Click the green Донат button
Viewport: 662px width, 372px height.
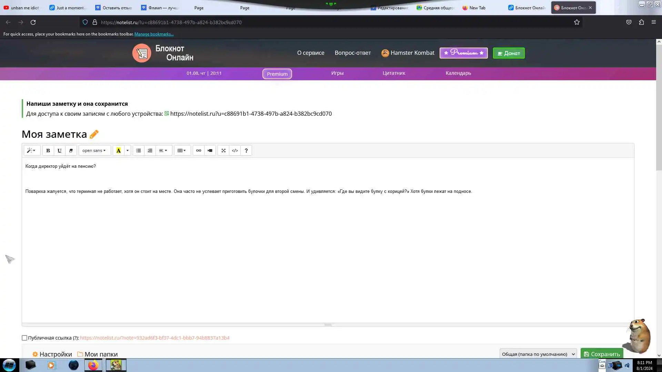coord(509,53)
